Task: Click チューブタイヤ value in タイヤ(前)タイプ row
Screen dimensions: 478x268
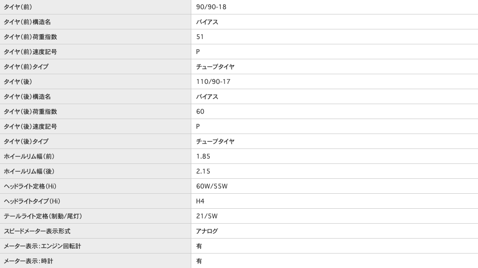Action: pyautogui.click(x=215, y=67)
